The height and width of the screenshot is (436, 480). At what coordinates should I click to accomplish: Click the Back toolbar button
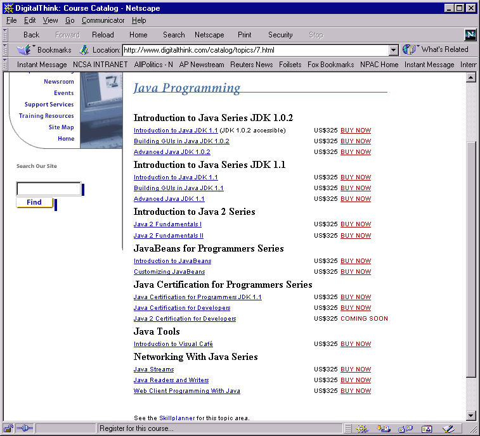click(x=31, y=35)
